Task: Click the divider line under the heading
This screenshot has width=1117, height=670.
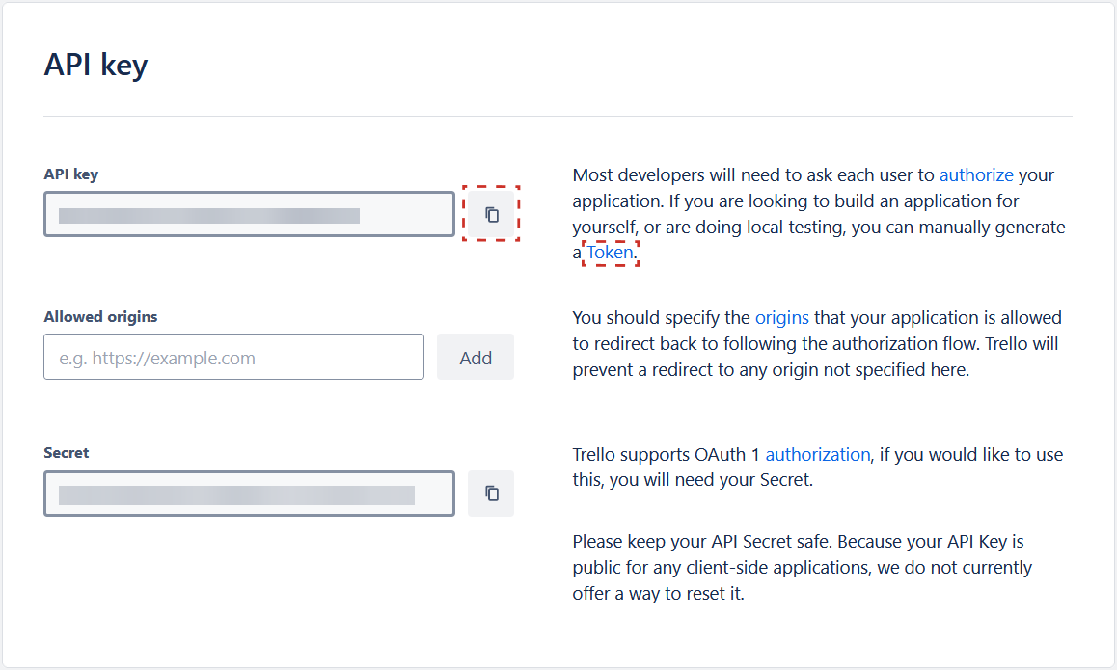Action: 558,116
